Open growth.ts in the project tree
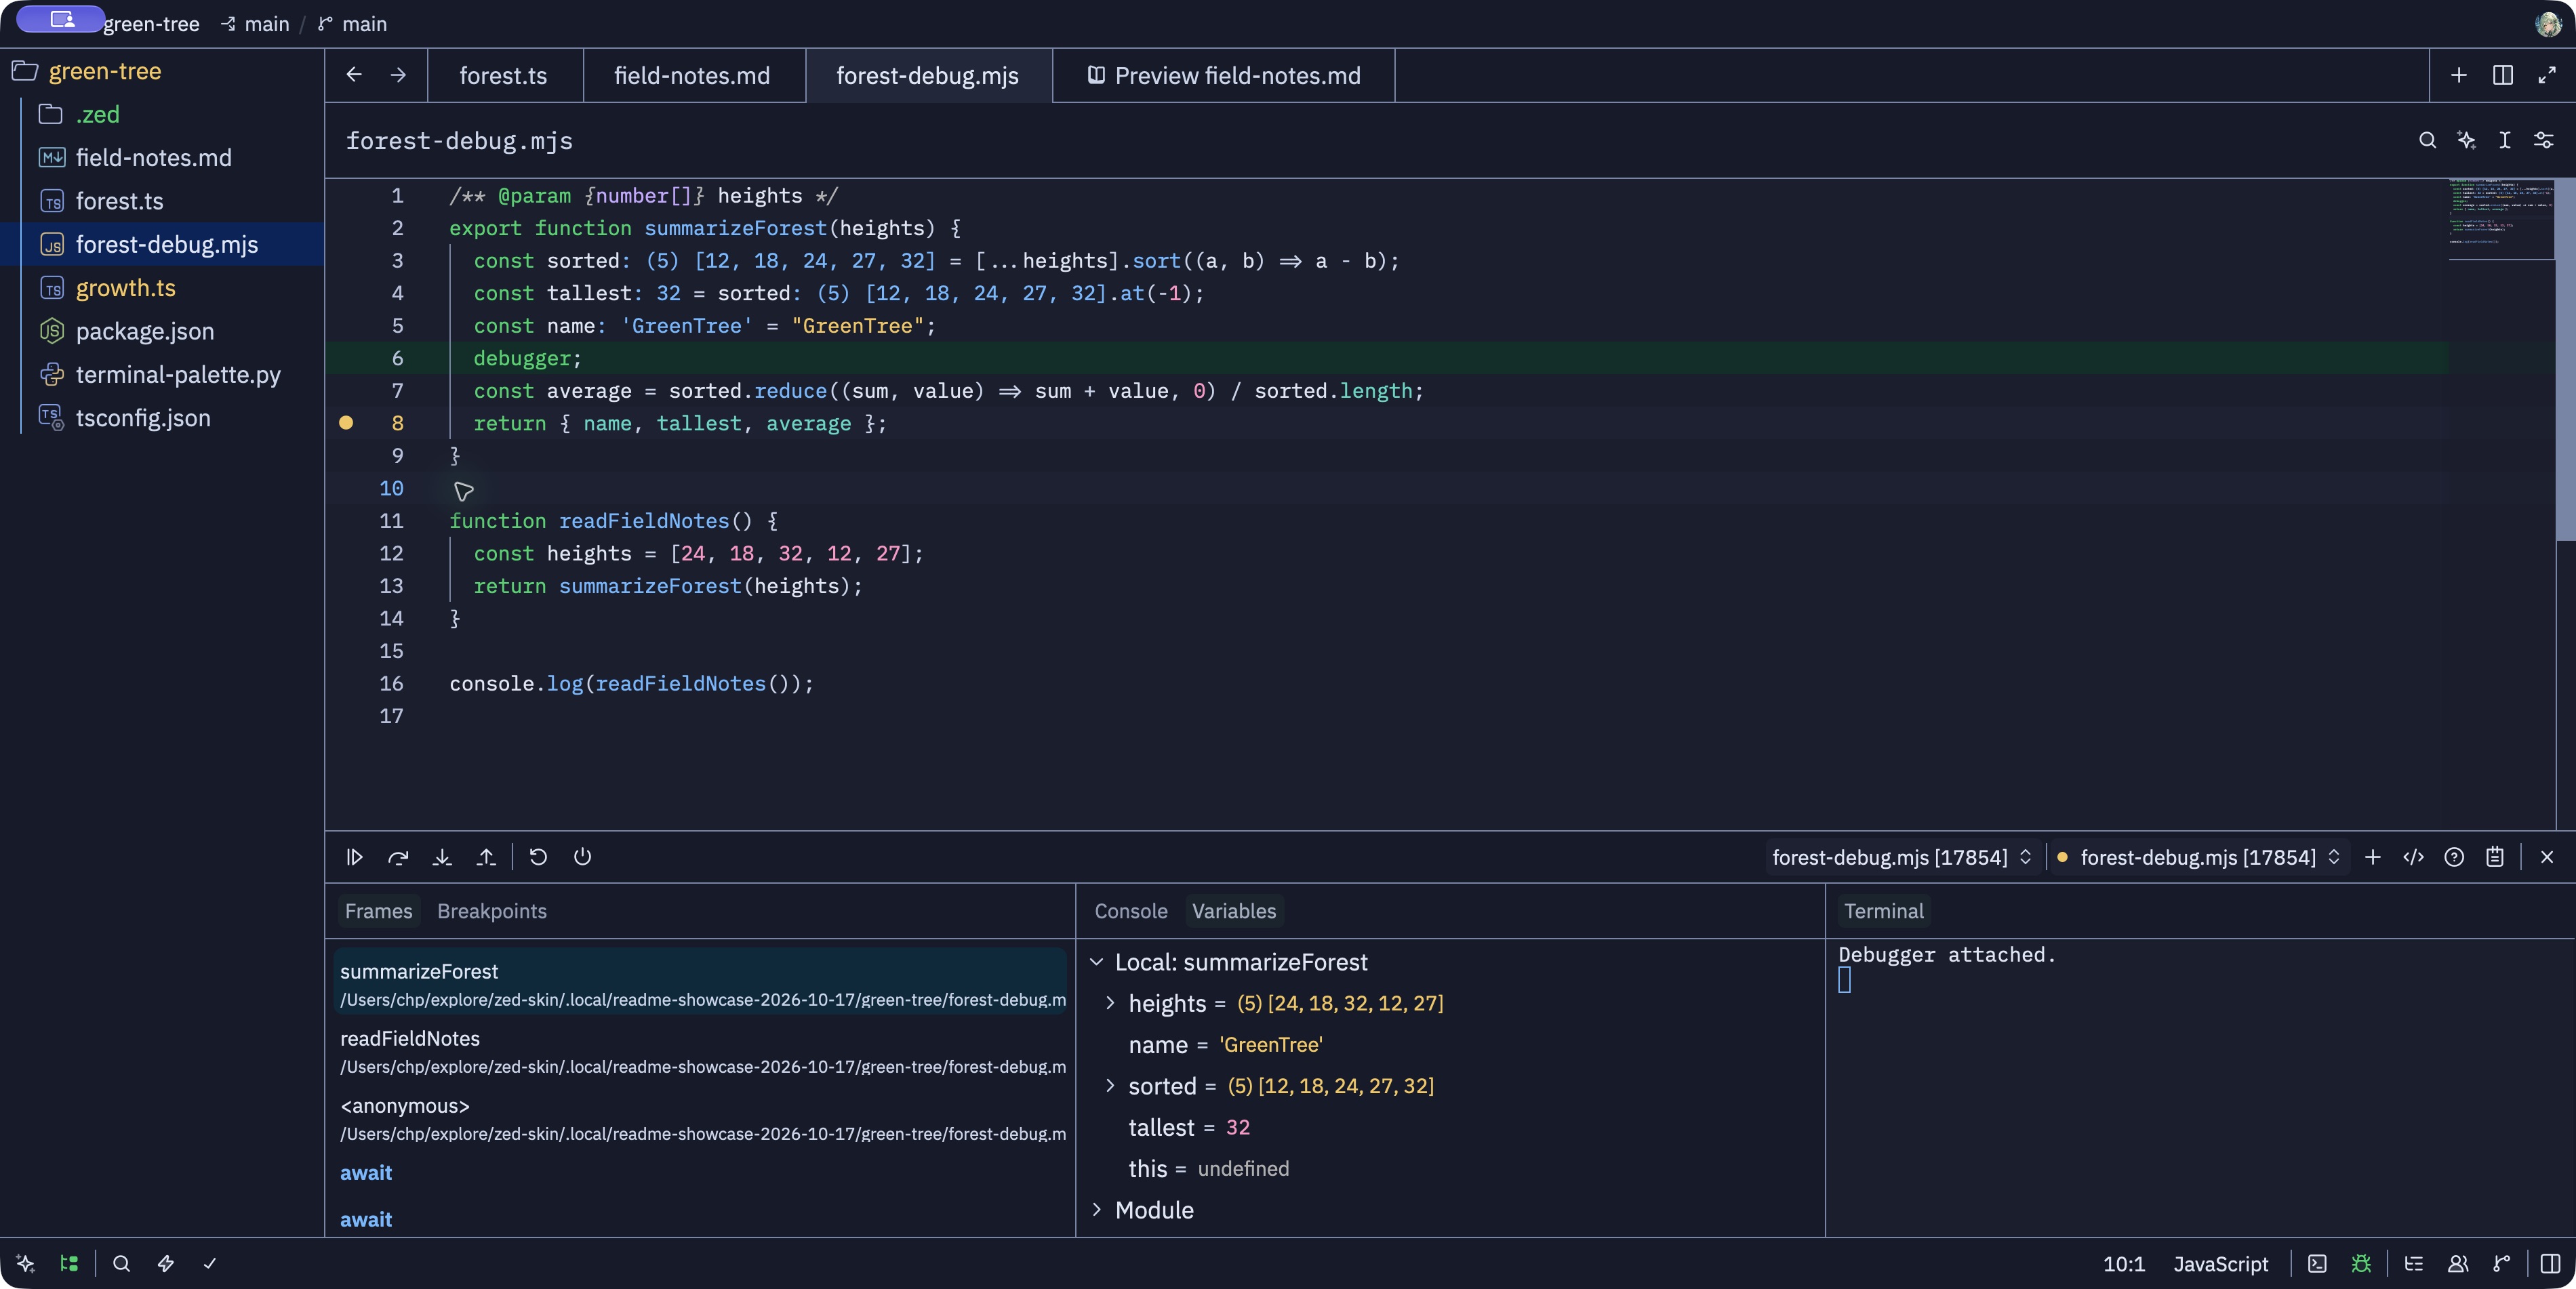Screen dimensions: 2576x1289 [162, 288]
